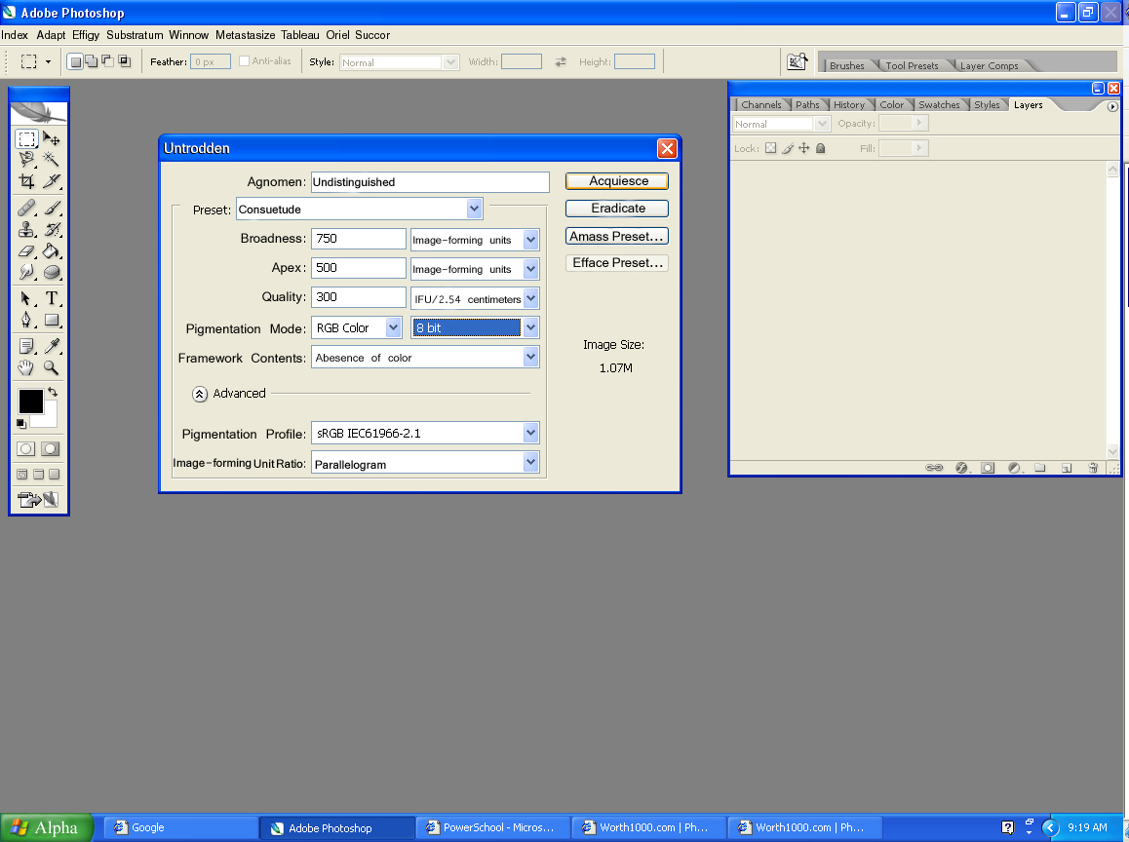Click Efface Preset button
1129x842 pixels.
coord(617,263)
